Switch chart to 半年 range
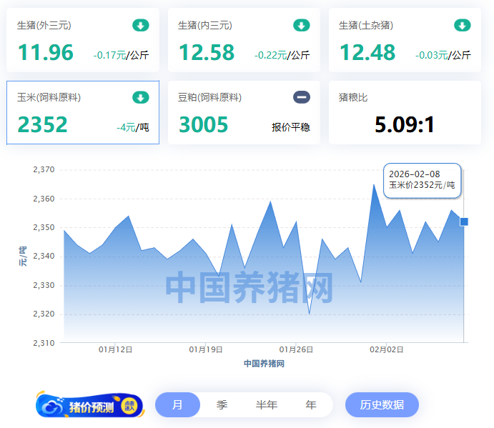 [x=266, y=405]
